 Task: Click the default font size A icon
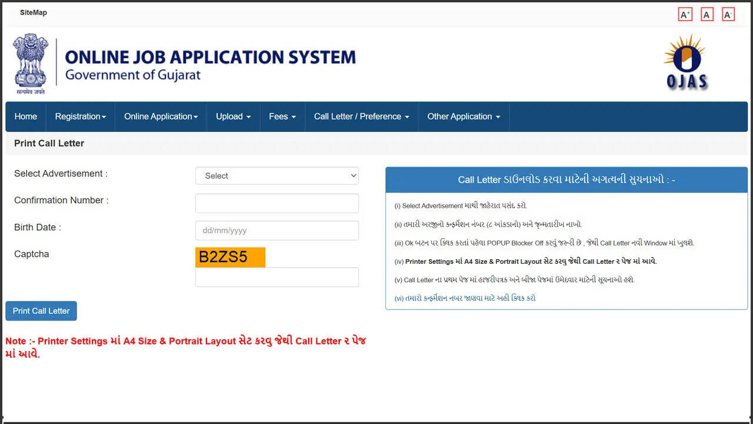click(707, 15)
